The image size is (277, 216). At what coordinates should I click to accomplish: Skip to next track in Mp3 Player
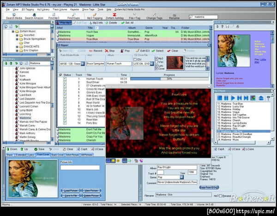click(x=246, y=98)
